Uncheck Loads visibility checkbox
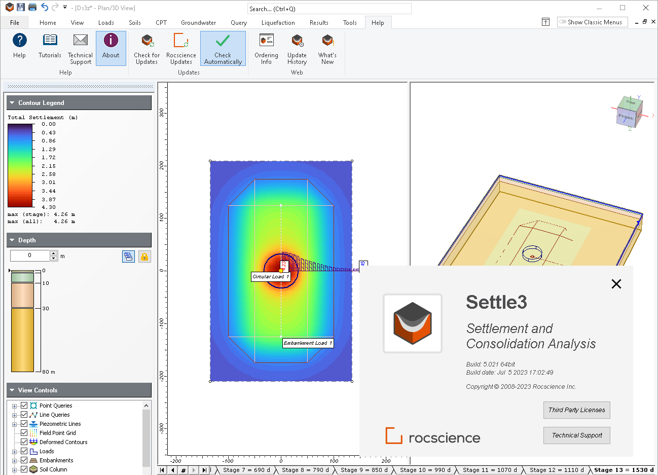Screen dimensions: 658x475 click(x=24, y=451)
